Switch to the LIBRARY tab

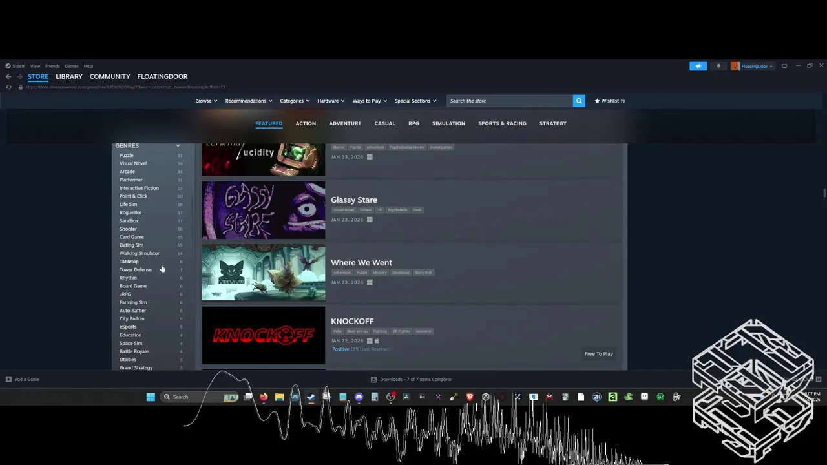[x=69, y=76]
